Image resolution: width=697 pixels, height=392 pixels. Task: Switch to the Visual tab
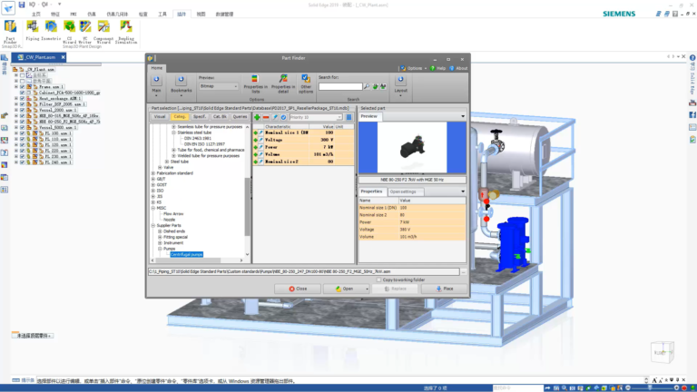(x=160, y=117)
